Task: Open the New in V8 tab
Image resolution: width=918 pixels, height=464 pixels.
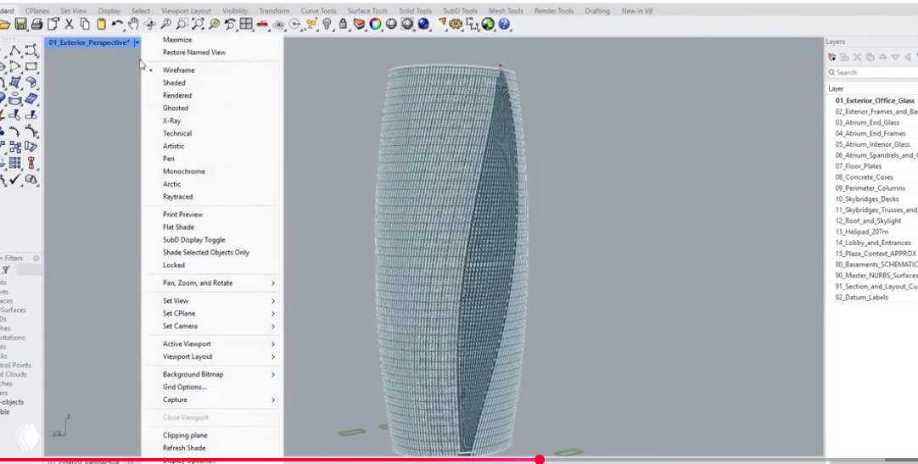Action: click(637, 11)
